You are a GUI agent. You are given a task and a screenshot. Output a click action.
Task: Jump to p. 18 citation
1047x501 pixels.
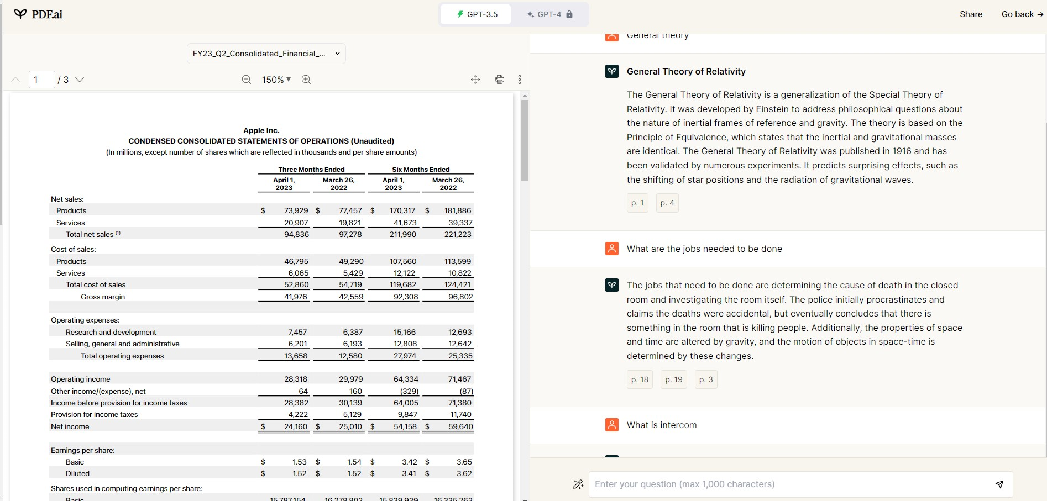pyautogui.click(x=640, y=379)
